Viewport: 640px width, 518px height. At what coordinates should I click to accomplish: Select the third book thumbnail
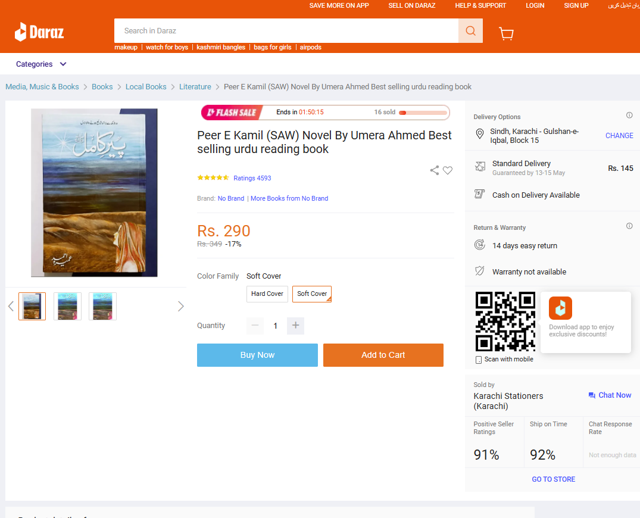pos(102,306)
